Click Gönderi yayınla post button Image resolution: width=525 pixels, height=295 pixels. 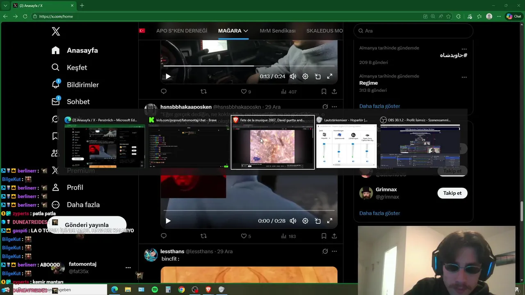pos(87,225)
